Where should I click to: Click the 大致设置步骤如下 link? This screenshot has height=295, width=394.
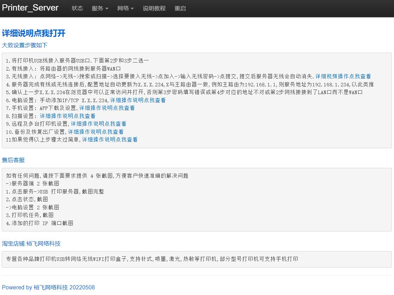tap(25, 45)
